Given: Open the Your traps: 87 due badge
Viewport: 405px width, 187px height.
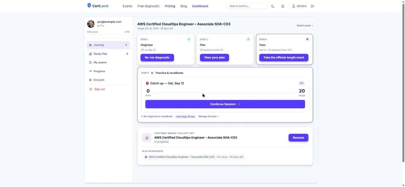Looking at the screenshot, I should (x=185, y=117).
